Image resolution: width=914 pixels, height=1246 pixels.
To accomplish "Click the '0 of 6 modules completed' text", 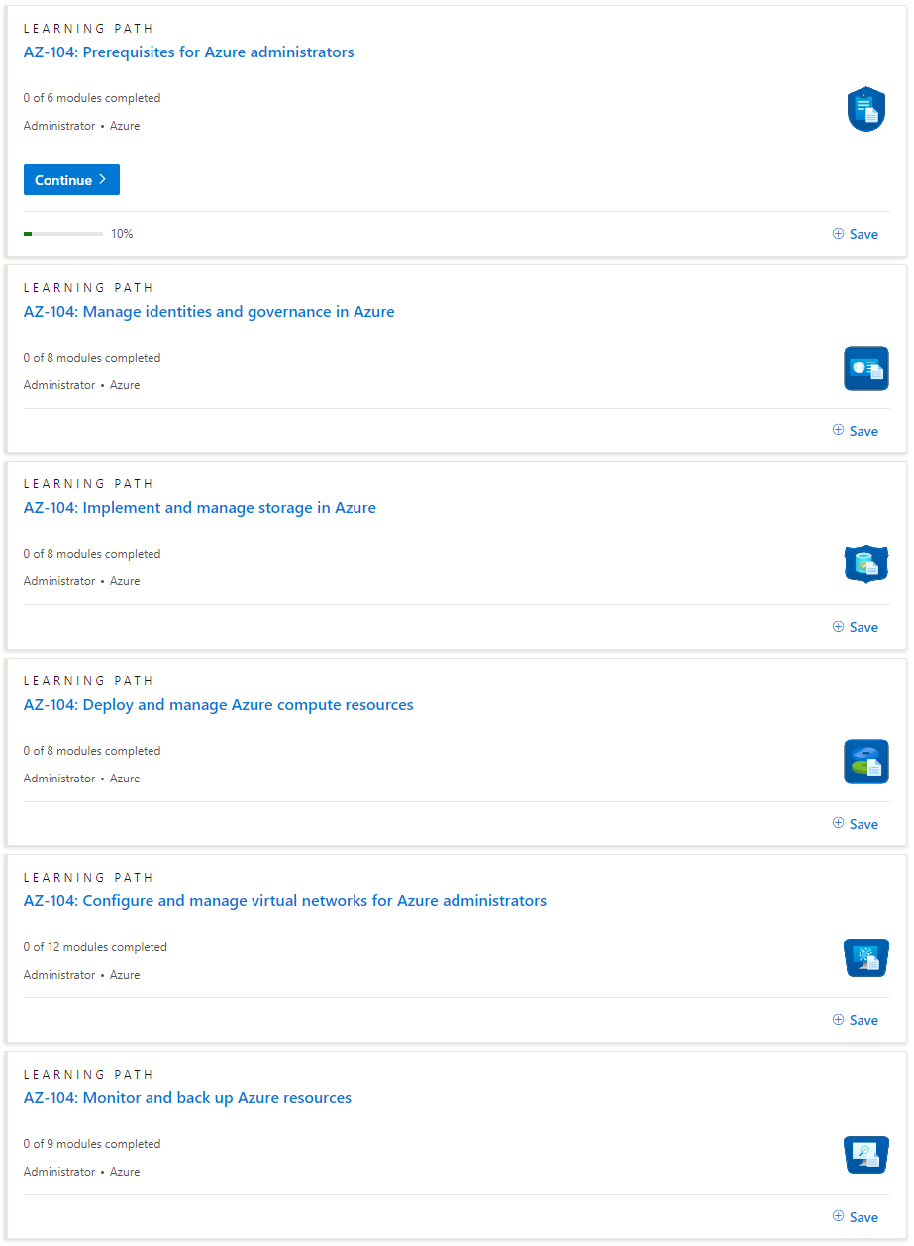I will click(92, 98).
